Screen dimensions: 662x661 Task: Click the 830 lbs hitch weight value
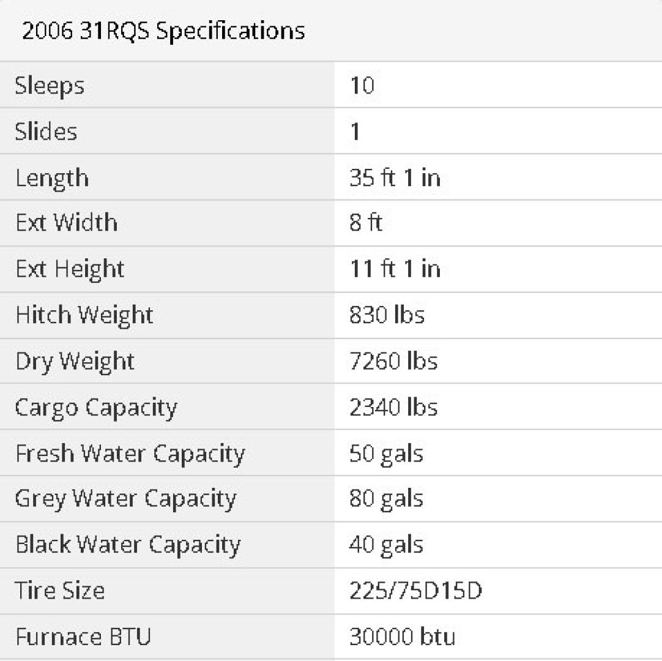[x=387, y=315]
